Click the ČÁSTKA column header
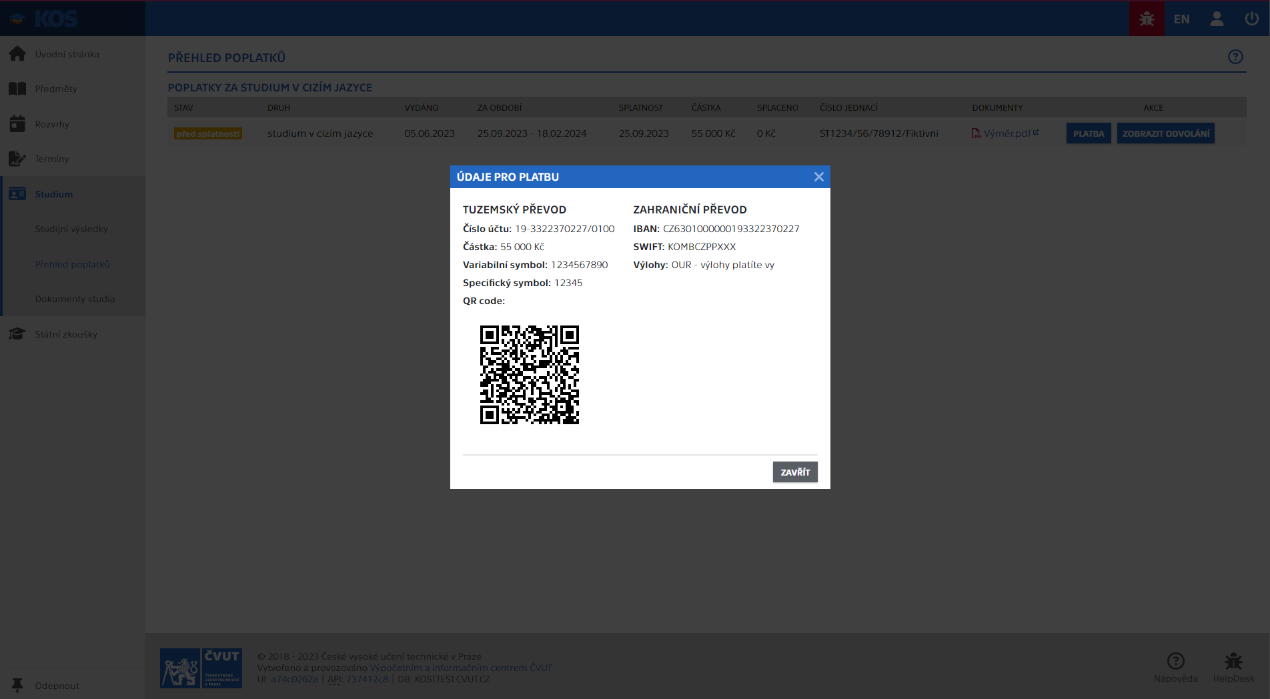 [706, 107]
